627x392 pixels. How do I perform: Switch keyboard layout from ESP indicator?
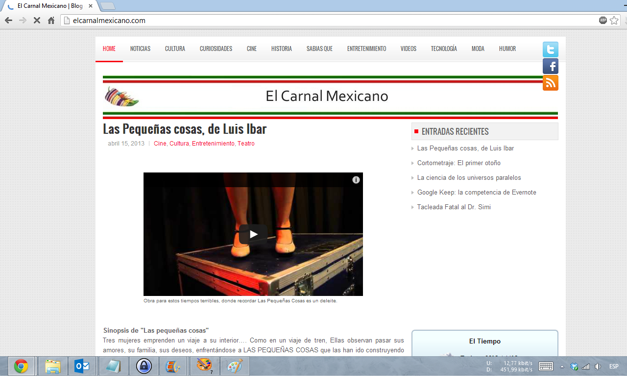pyautogui.click(x=613, y=367)
